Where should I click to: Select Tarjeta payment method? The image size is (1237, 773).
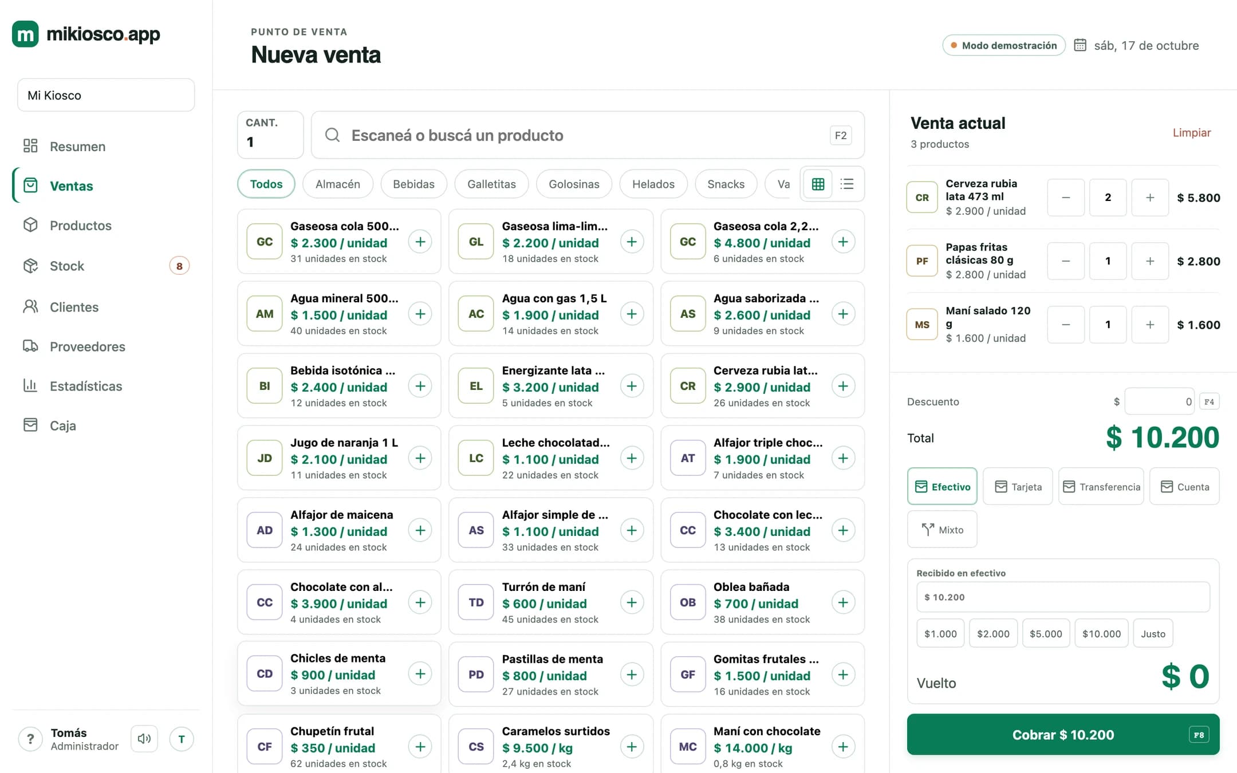coord(1018,487)
